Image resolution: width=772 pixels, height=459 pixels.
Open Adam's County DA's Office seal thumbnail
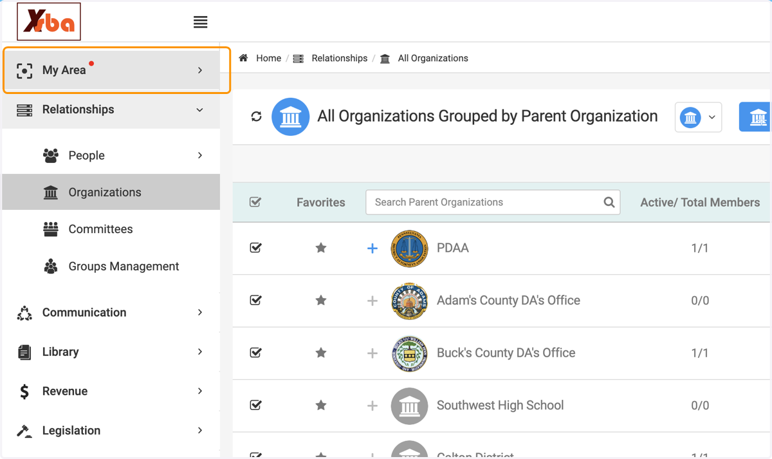(x=409, y=301)
